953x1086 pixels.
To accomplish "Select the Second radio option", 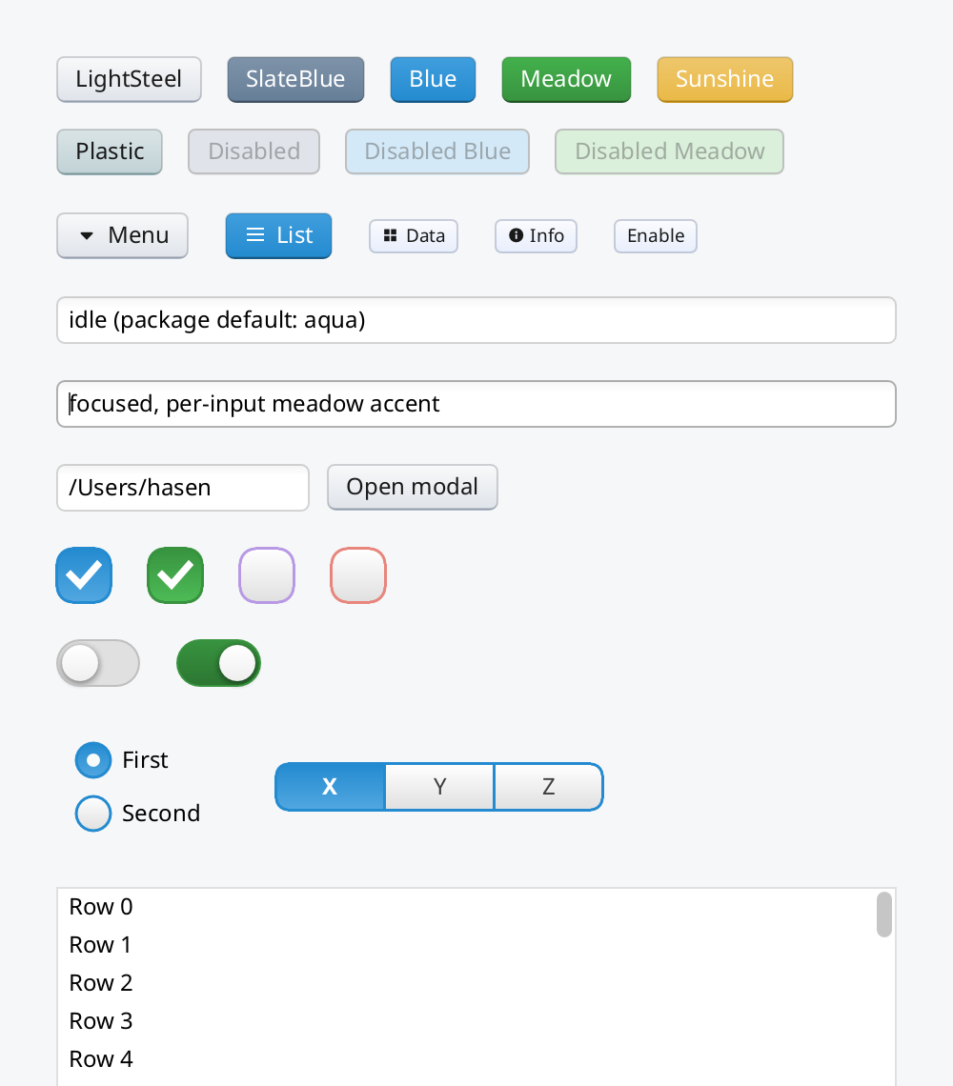I will point(93,814).
